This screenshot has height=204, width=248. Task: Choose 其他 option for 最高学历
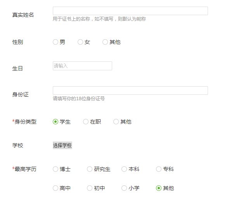click(159, 188)
